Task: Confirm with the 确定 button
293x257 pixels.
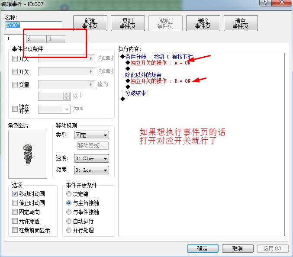Action: pyautogui.click(x=203, y=248)
